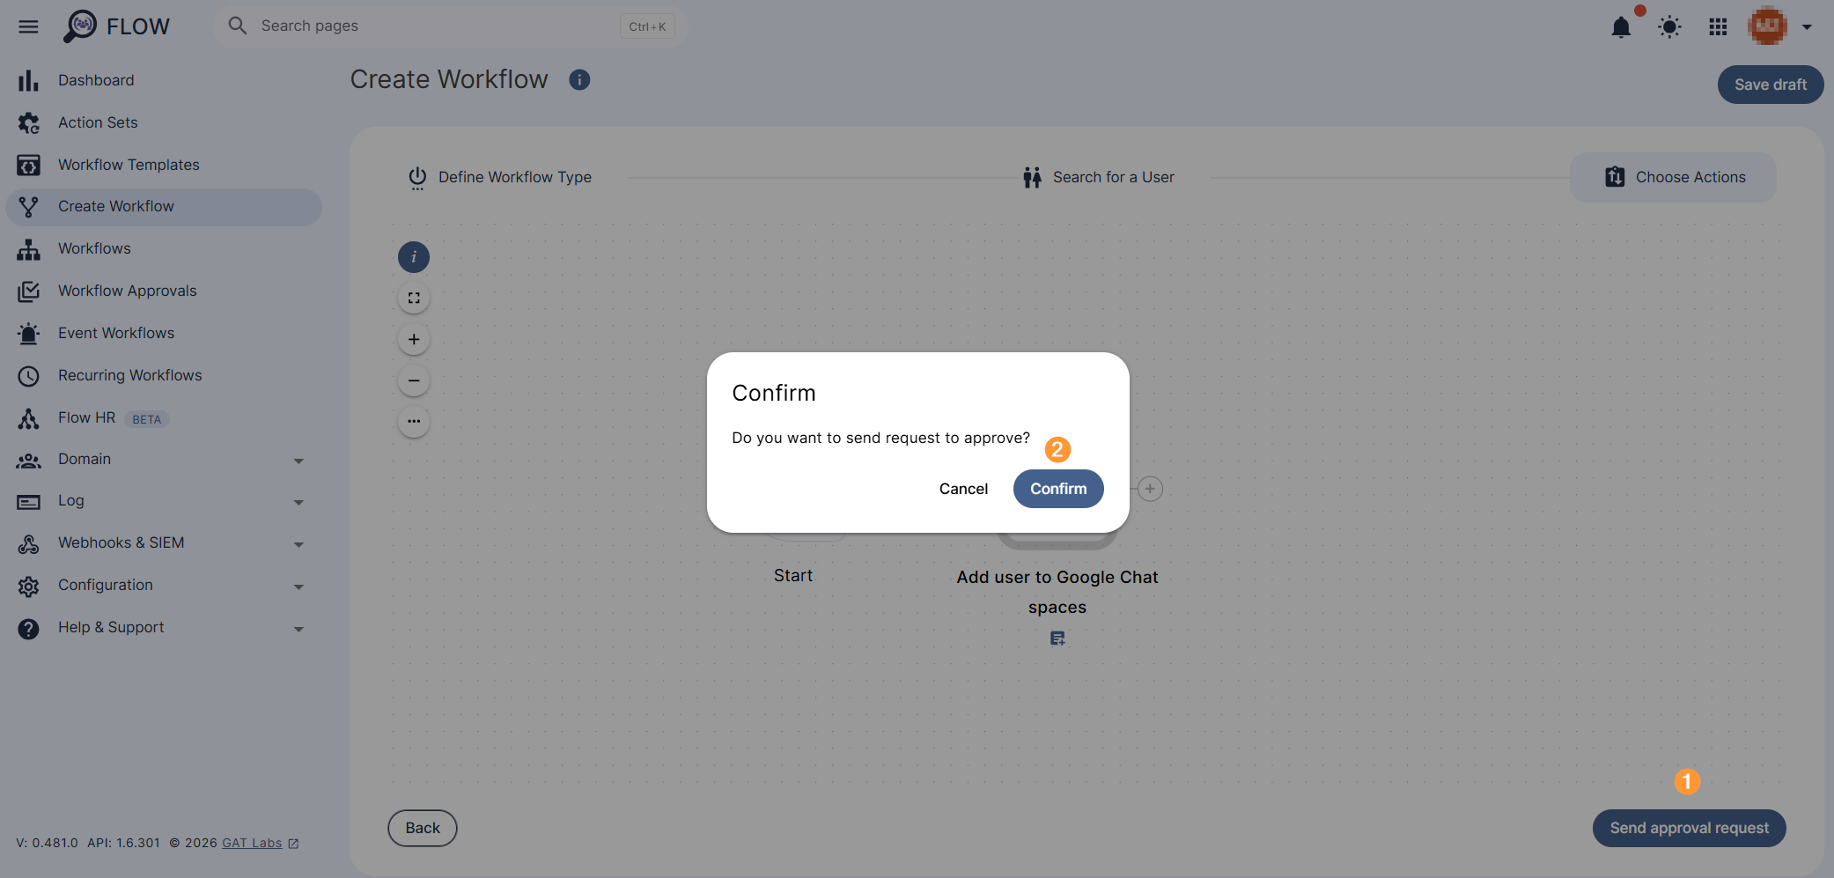Click the Create Workflow branch icon
Image resolution: width=1834 pixels, height=878 pixels.
click(28, 207)
